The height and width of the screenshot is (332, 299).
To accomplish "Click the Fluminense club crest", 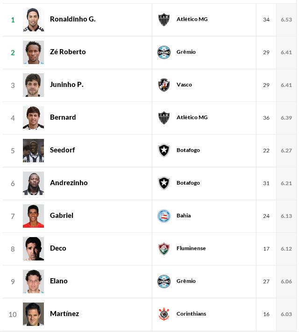I will (164, 249).
